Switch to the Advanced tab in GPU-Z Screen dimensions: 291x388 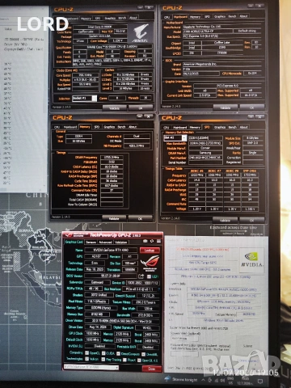click(x=105, y=242)
